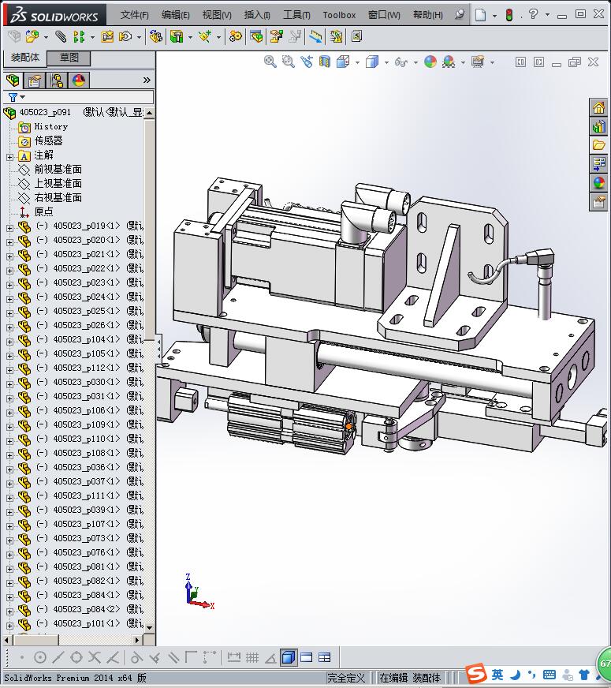
Task: Expand component 405023_p036<1>
Action: 9,469
